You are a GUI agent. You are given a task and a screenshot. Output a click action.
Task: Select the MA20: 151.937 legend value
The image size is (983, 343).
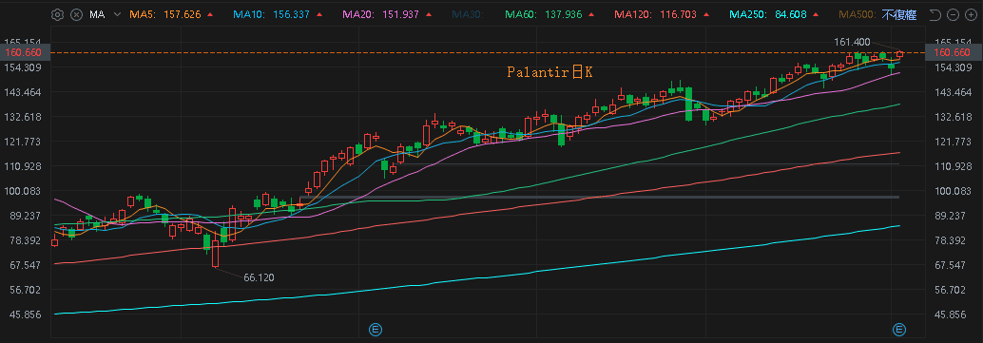[379, 14]
